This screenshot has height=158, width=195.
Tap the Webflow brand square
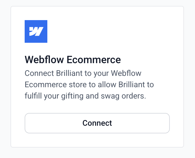(x=36, y=31)
